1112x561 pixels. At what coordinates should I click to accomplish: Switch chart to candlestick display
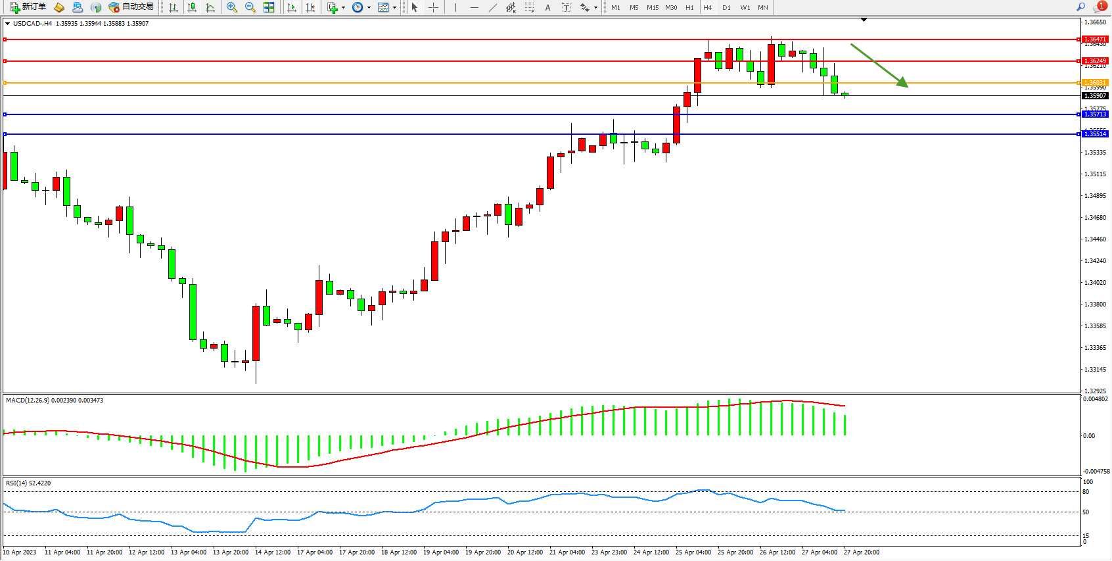192,7
